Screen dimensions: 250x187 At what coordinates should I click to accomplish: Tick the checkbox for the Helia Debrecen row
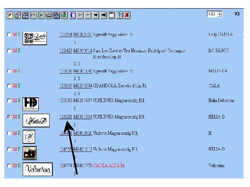(9, 101)
